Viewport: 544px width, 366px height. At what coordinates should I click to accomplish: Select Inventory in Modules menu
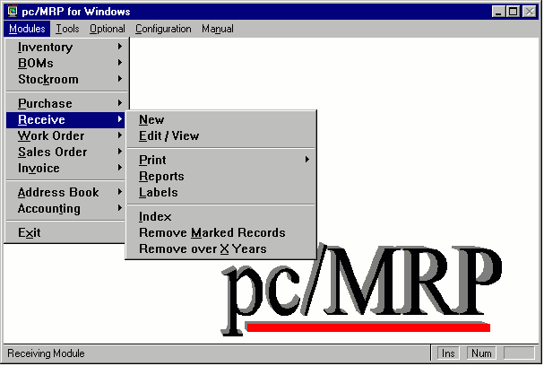coord(66,47)
